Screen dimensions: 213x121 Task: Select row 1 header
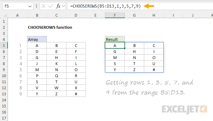(4, 21)
